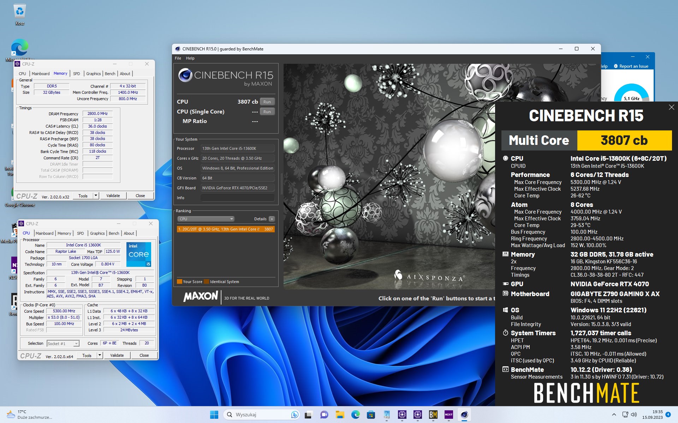Viewport: 678px width, 423px height.
Task: Switch to BenchMate via BM taskbar icon
Action: pyautogui.click(x=433, y=415)
